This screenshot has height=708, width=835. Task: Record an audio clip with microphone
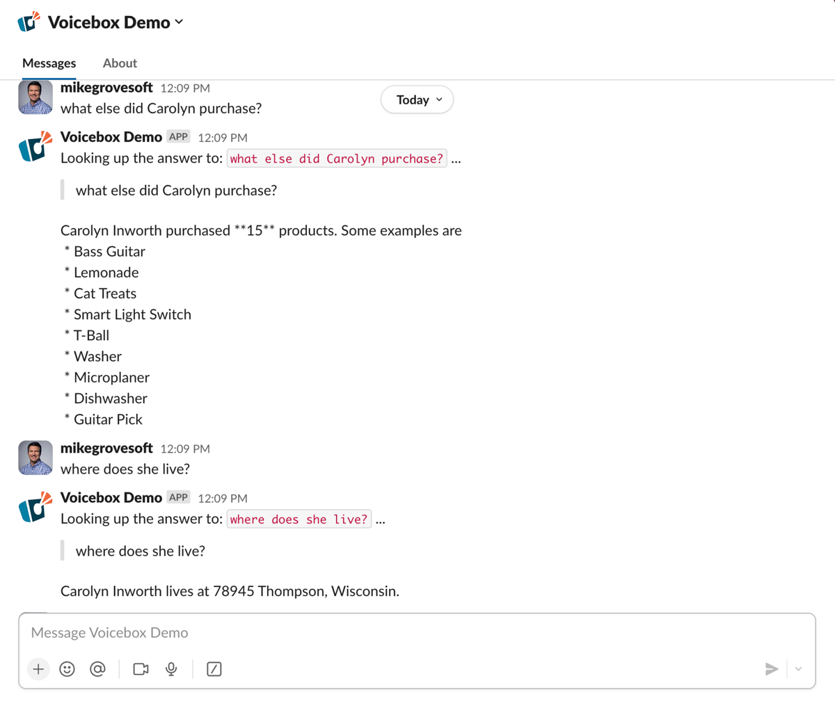pos(171,669)
